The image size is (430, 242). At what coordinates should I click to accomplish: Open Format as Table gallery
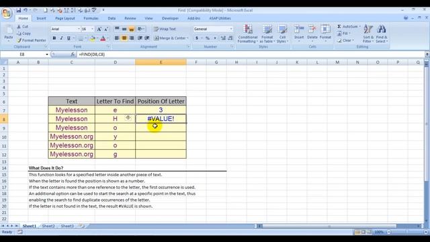pyautogui.click(x=267, y=34)
